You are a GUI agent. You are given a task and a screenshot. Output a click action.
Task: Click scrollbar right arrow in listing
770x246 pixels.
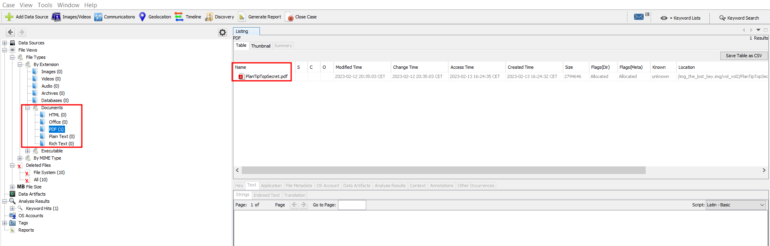point(764,170)
